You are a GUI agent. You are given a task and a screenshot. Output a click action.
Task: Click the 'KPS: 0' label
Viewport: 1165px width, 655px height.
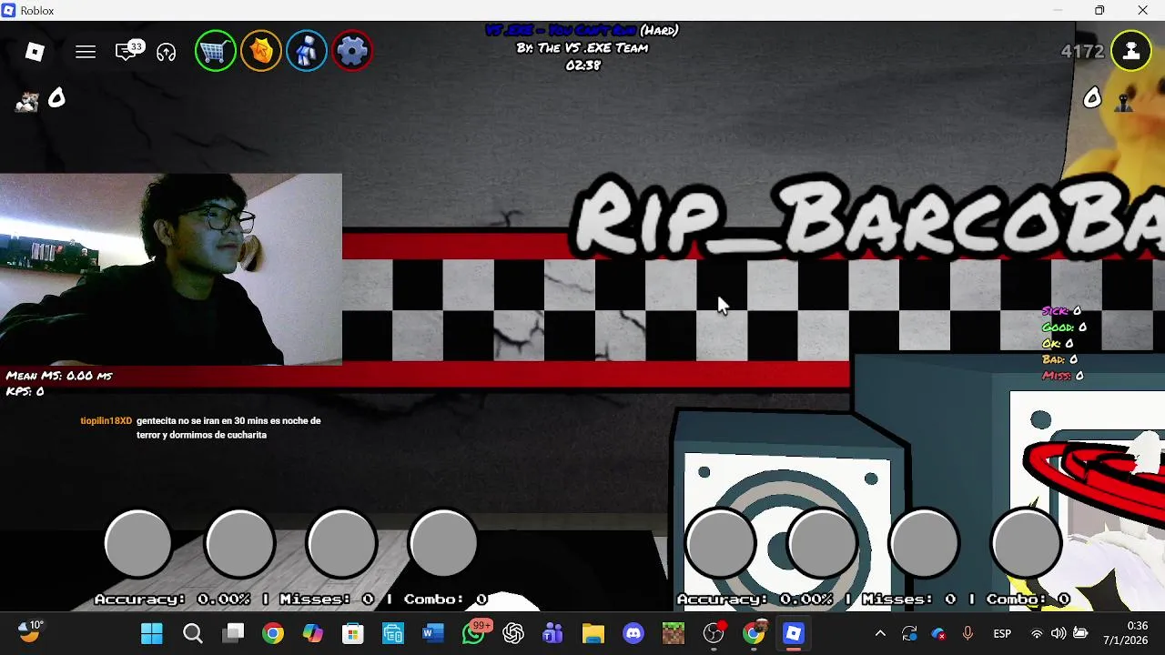25,391
